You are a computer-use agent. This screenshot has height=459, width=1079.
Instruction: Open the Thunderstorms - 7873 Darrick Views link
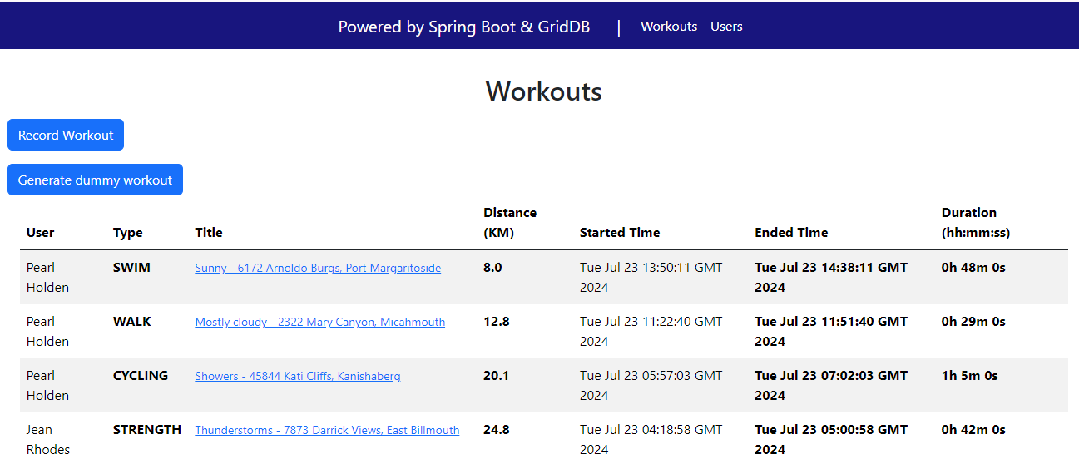coord(327,431)
